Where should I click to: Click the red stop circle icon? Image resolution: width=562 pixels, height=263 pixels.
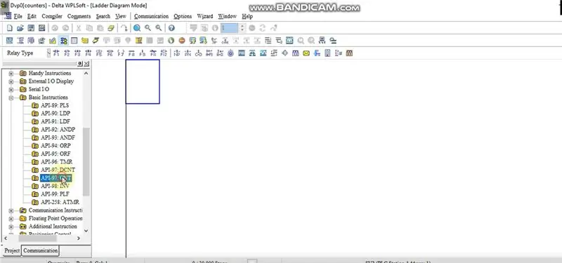182,41
